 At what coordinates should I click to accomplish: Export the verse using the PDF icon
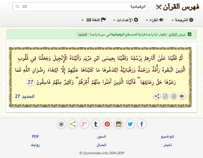[165, 96]
